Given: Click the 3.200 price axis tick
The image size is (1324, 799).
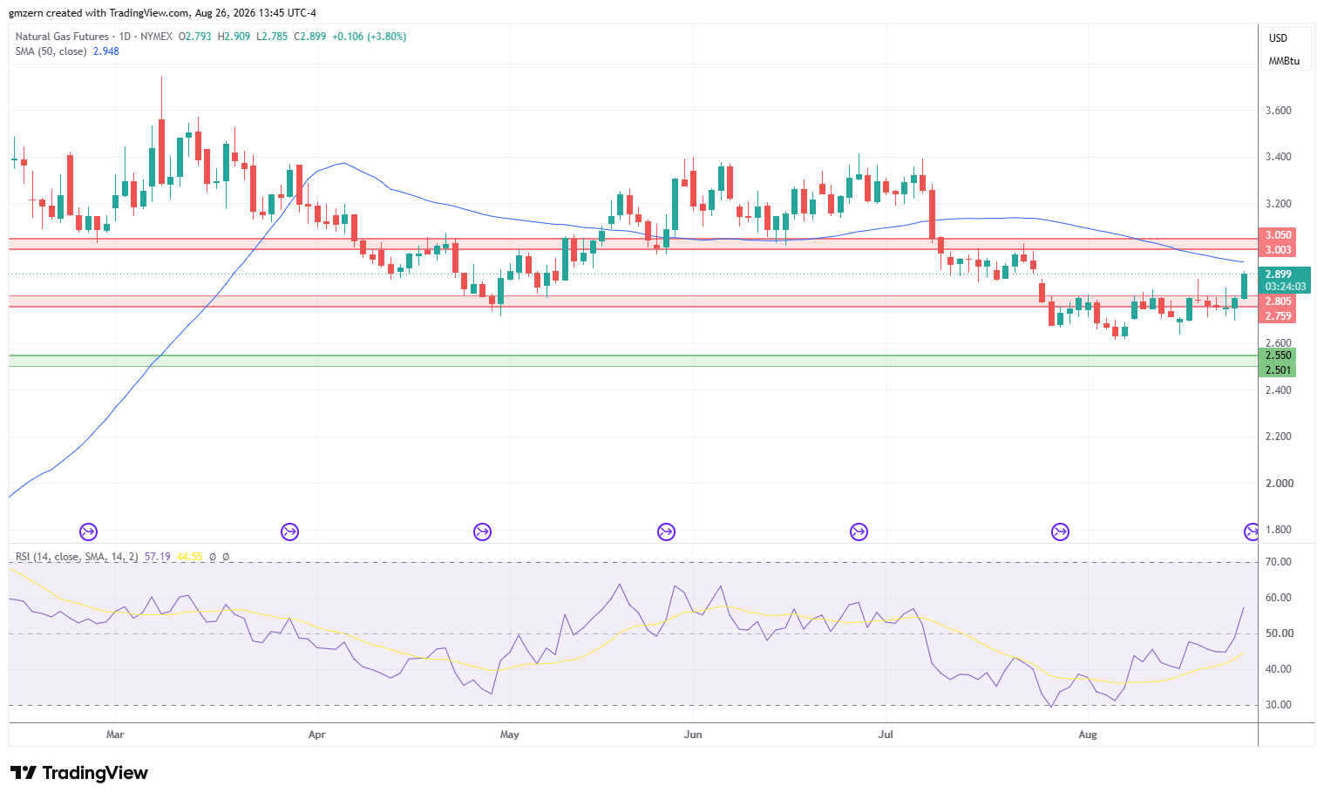Looking at the screenshot, I should (x=1278, y=204).
